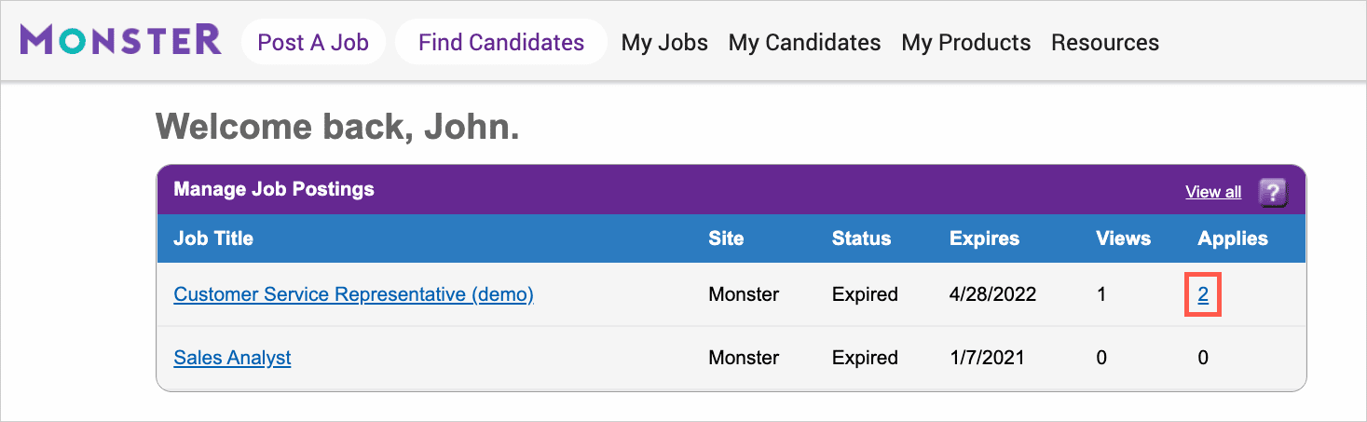
Task: Open the Customer Service Representative (demo) posting
Action: pos(353,294)
